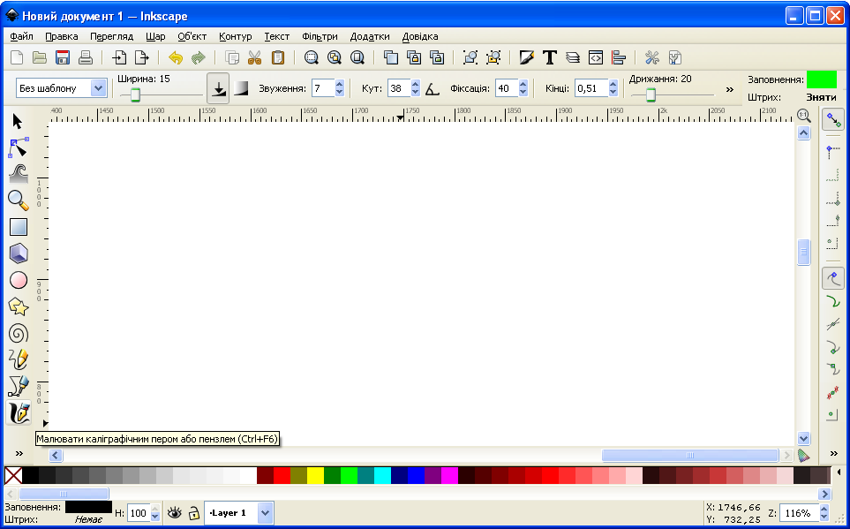Toggle pressure-sensitive width button

(218, 88)
